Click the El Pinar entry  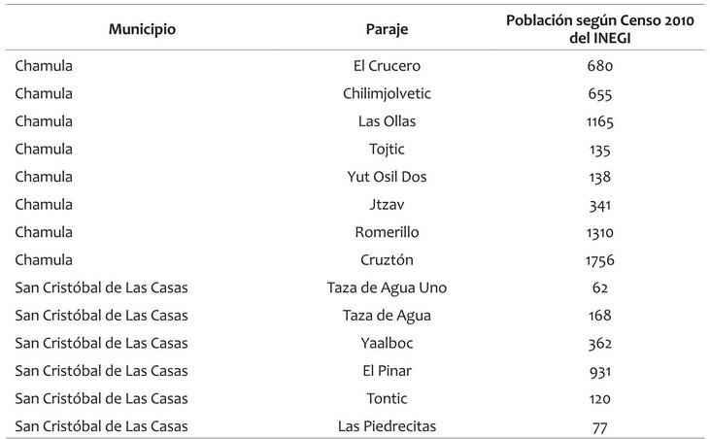tap(387, 371)
